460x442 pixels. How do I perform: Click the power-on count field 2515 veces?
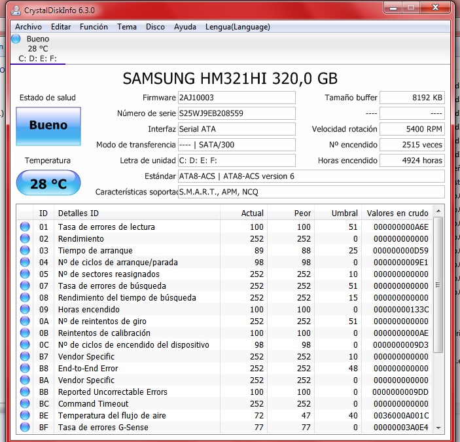click(x=412, y=145)
